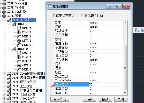The height and width of the screenshot is (103, 144).
Task: Click the GASK 1 gasket icon under BRAN 2
Action: 19,53
